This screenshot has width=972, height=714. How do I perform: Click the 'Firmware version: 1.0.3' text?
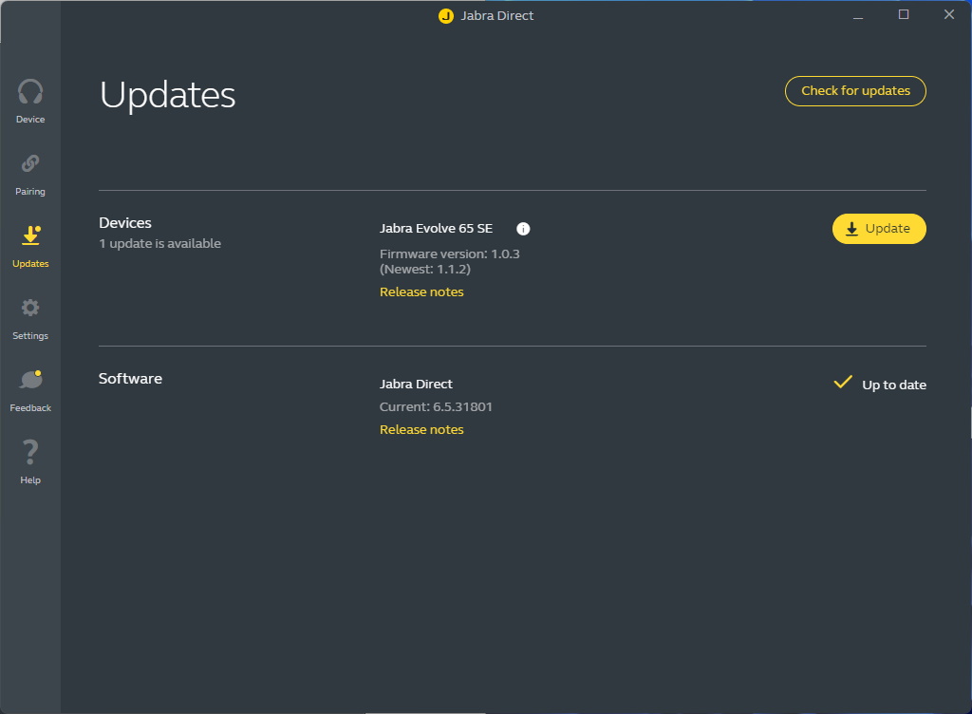tap(449, 254)
